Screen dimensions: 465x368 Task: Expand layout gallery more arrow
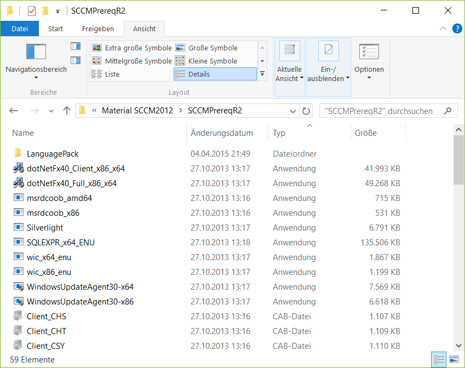pos(262,73)
